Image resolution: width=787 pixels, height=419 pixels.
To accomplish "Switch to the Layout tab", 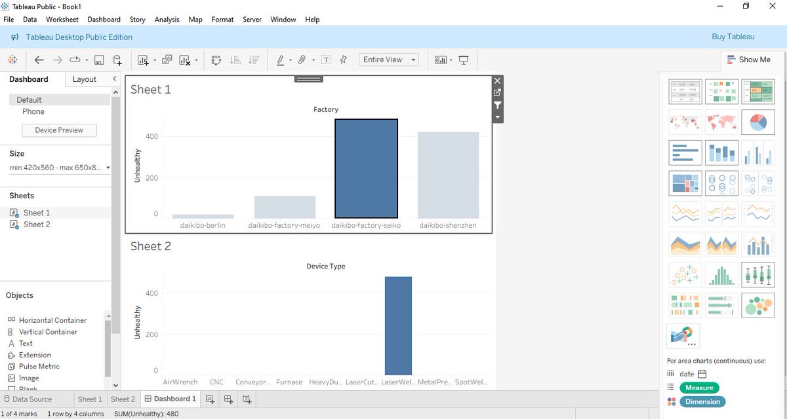I will pos(85,79).
